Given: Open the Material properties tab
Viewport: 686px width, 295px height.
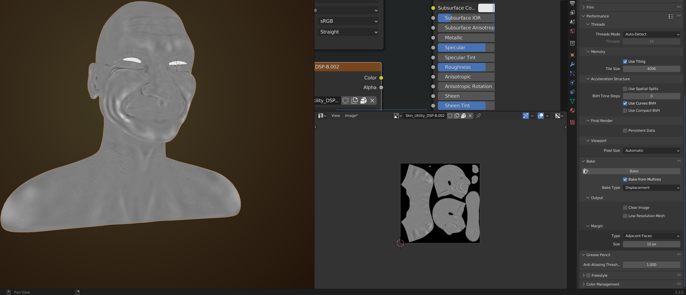Looking at the screenshot, I should [x=572, y=110].
